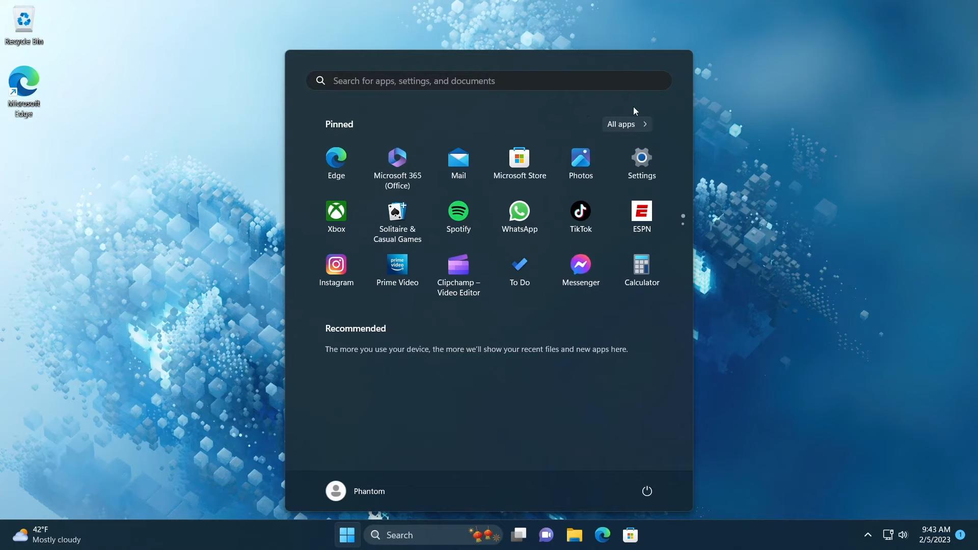Open the To Do app

tap(520, 271)
